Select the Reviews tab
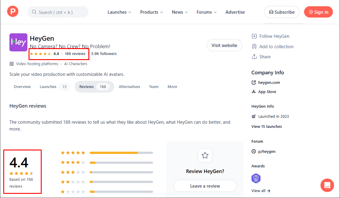The height and width of the screenshot is (198, 340). 94,87
